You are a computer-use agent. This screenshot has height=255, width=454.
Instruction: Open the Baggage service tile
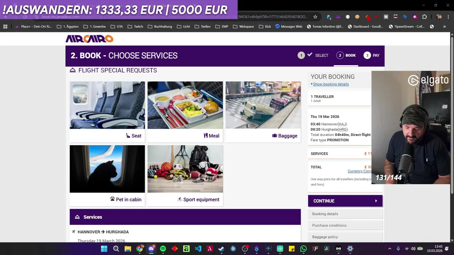pos(263,112)
